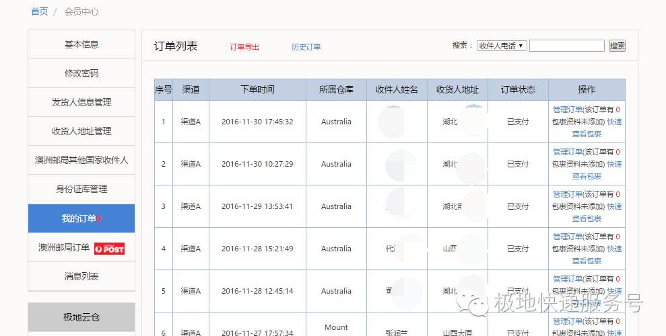Click 快速 link in order 3 row
The width and height of the screenshot is (666, 336).
pos(615,206)
